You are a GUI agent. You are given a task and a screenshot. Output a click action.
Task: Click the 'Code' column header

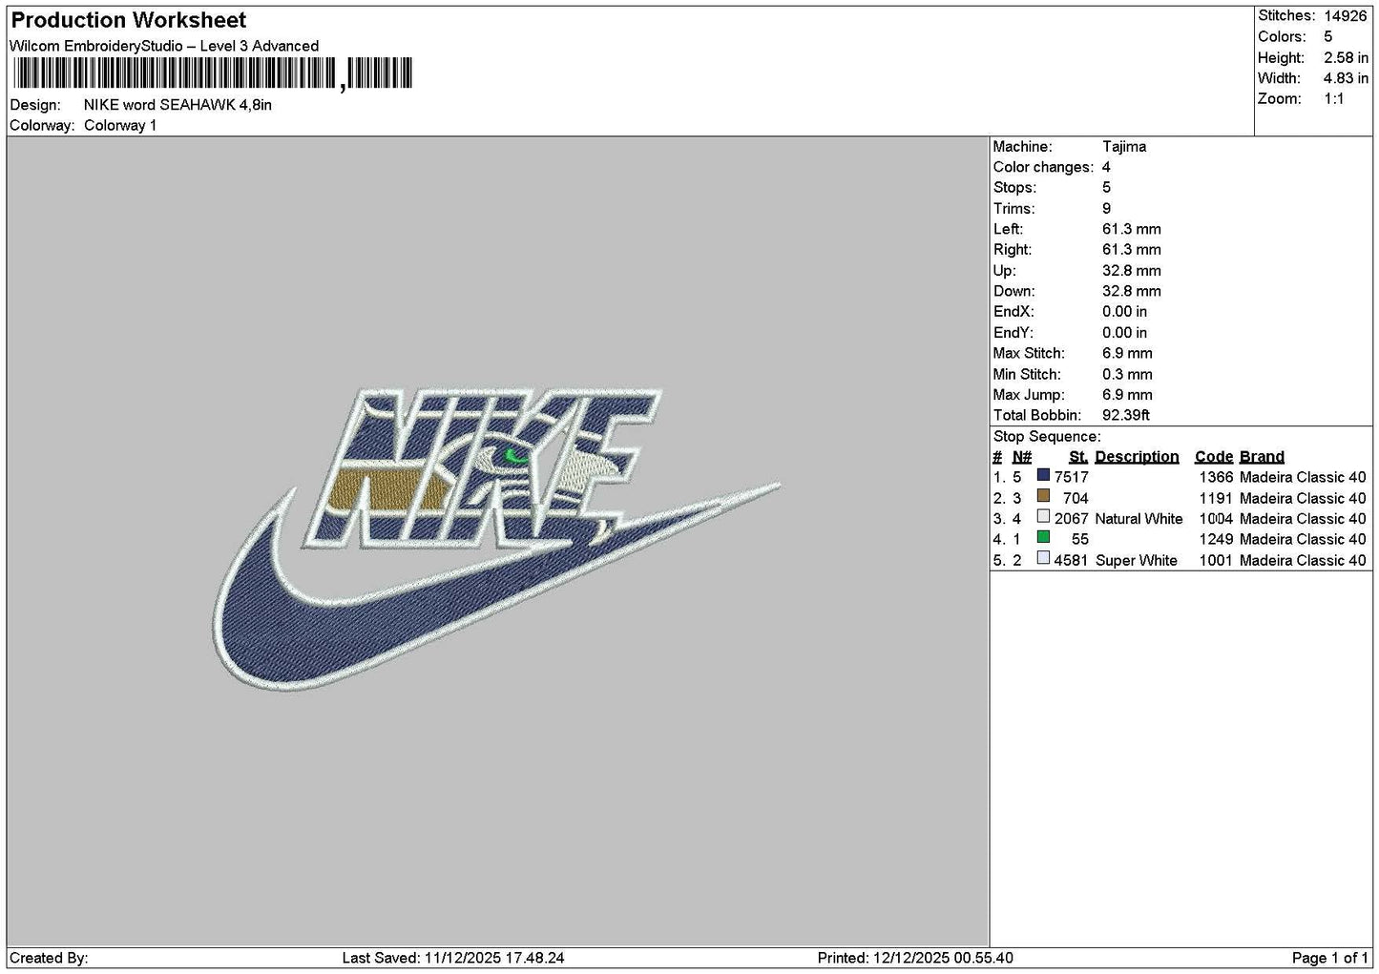click(x=1214, y=457)
